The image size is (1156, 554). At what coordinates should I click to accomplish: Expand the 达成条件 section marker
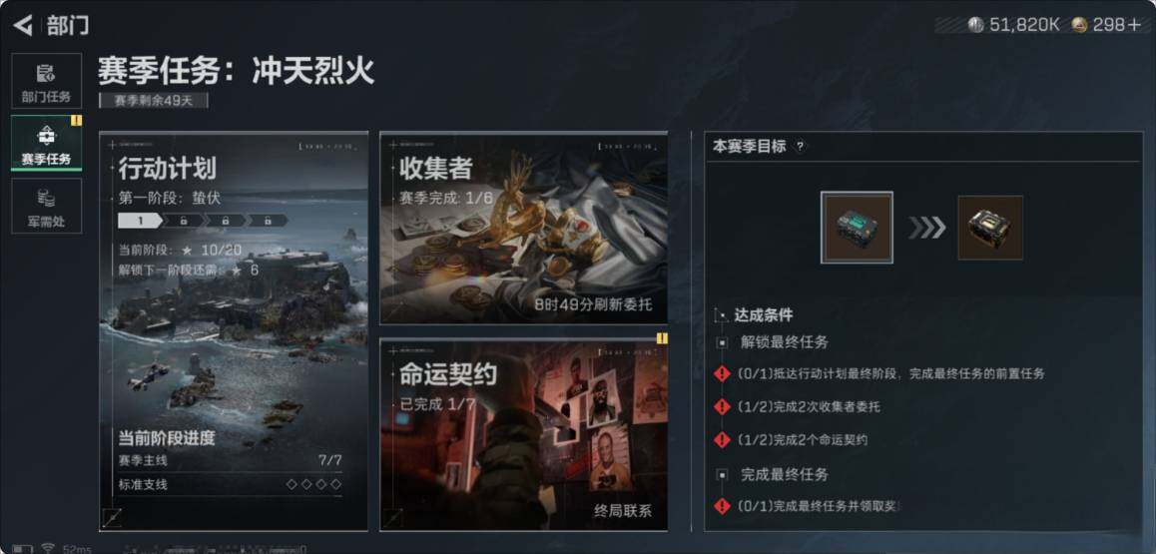(721, 316)
